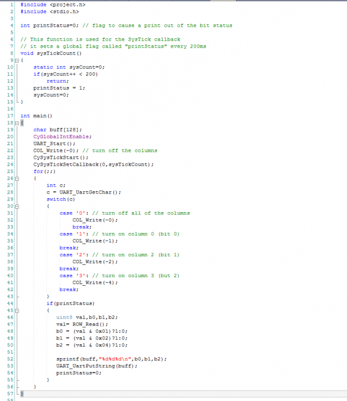Collapse the sysTickCount function fold at line 9
Screen dimensions: 347x401
(x=16, y=60)
